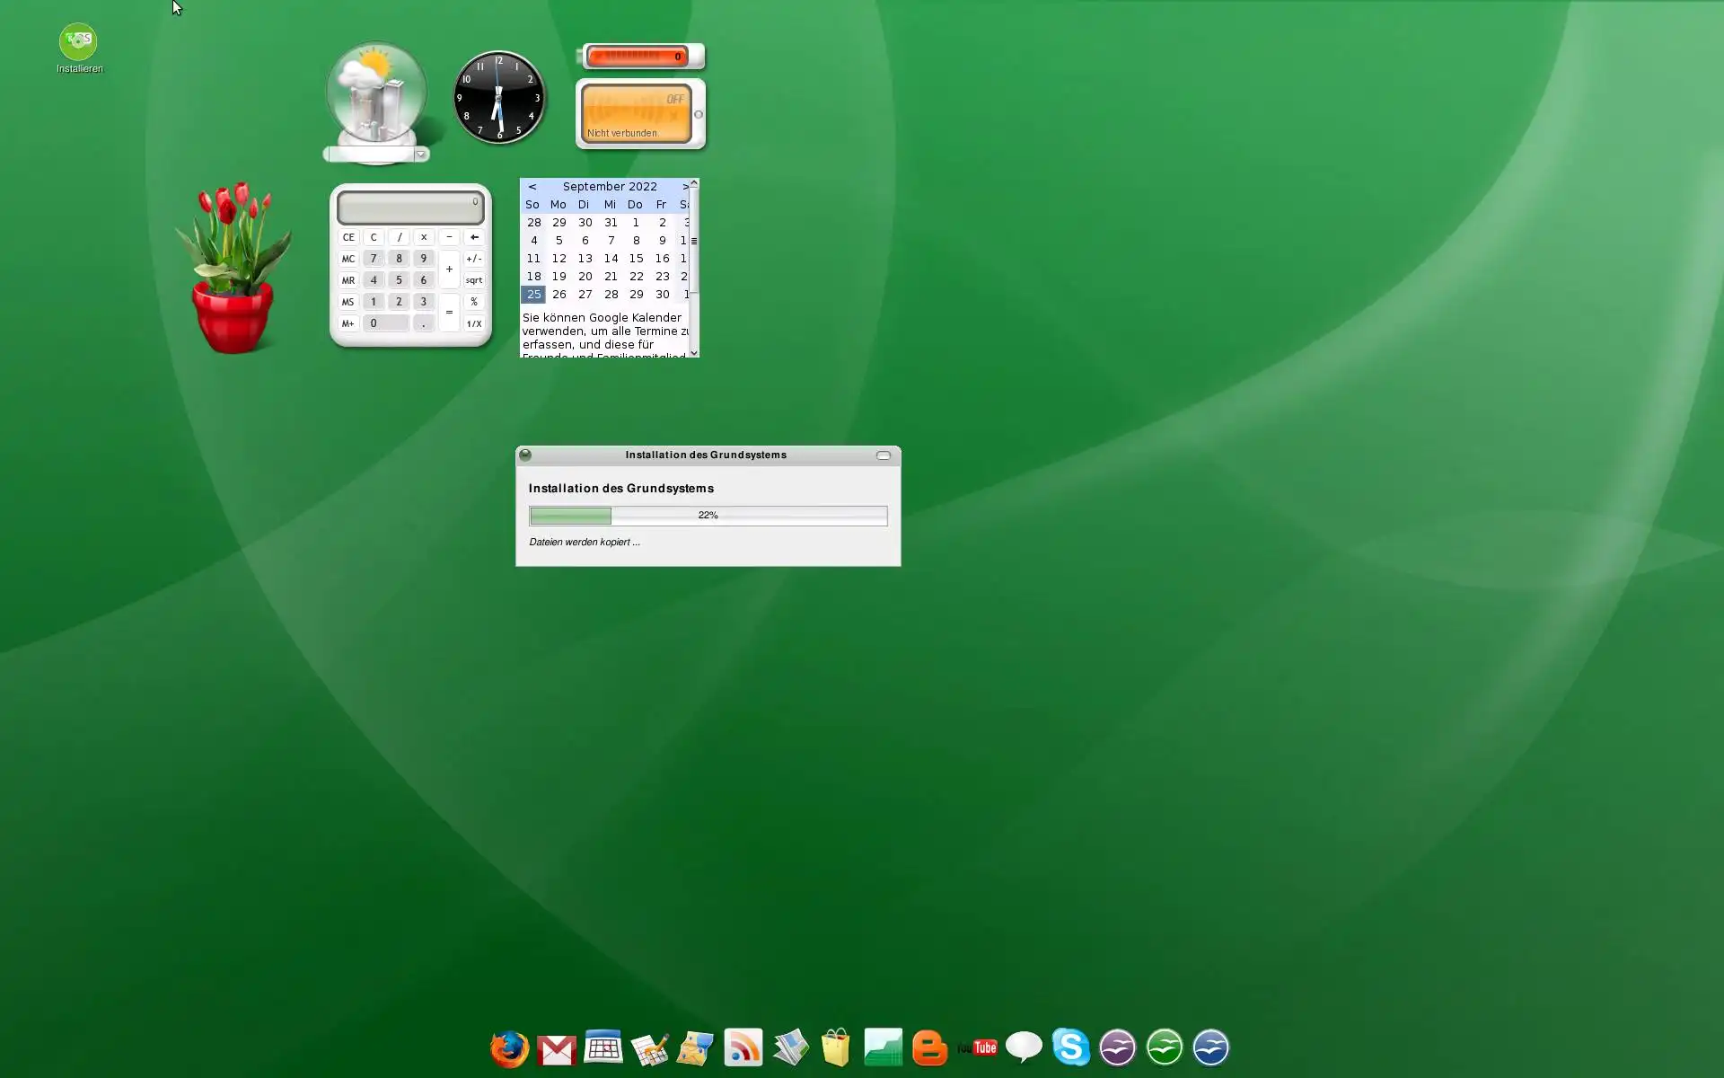Open the maps icon in dock

coord(695,1047)
